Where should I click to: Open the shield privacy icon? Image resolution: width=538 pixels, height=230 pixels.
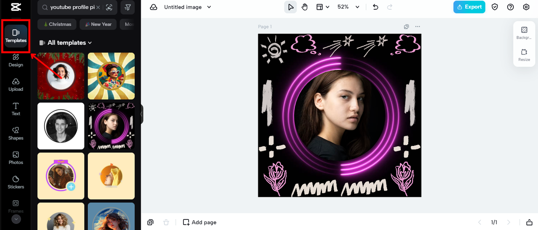(495, 7)
